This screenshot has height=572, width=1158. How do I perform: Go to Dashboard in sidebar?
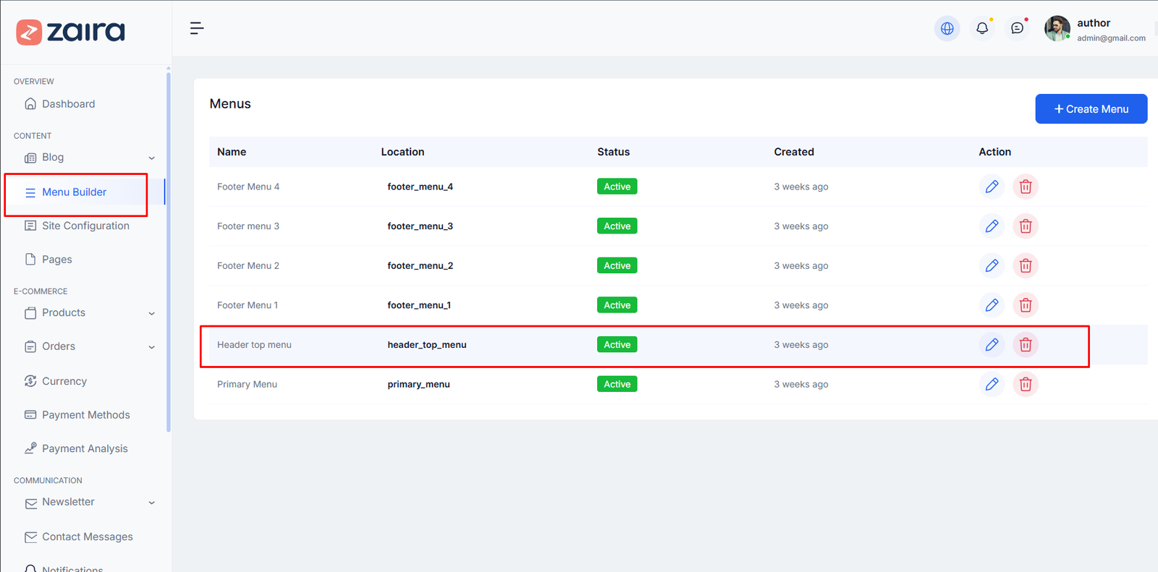(x=68, y=104)
